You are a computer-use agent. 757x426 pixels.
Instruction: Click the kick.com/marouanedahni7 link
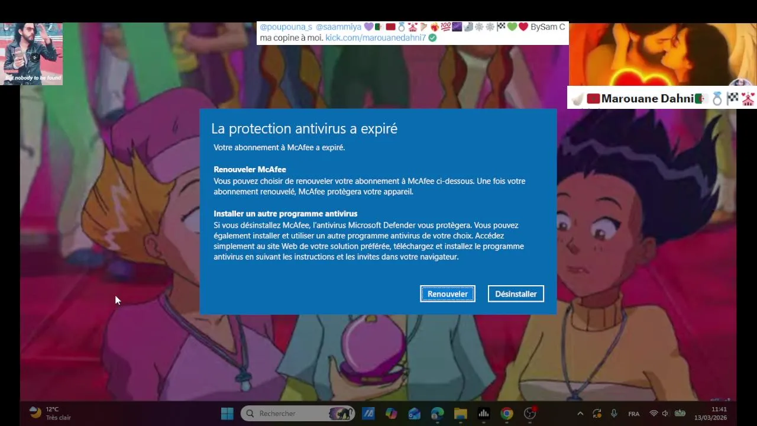pyautogui.click(x=376, y=38)
